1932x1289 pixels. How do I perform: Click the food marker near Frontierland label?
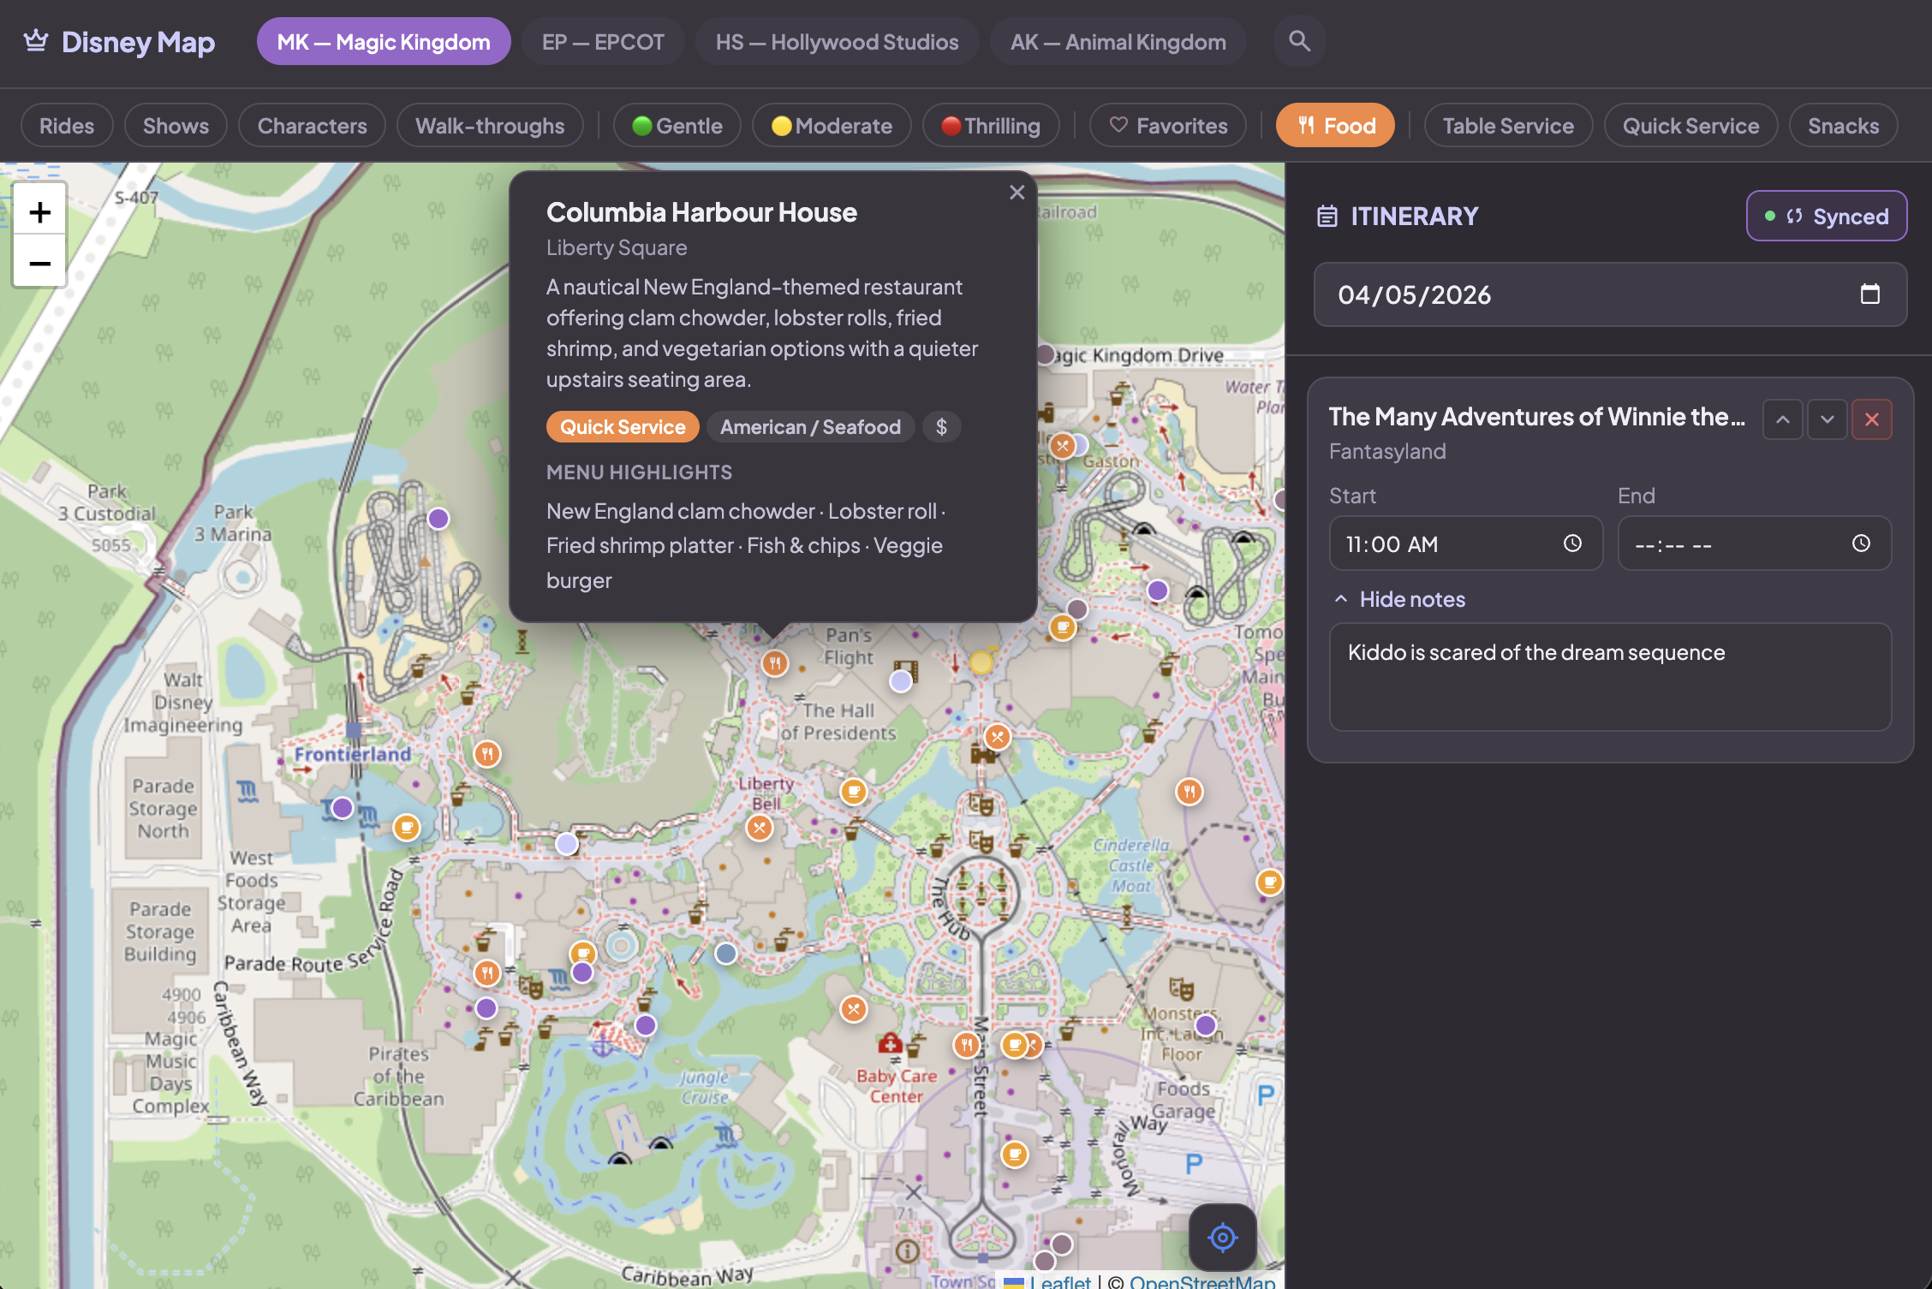point(486,754)
